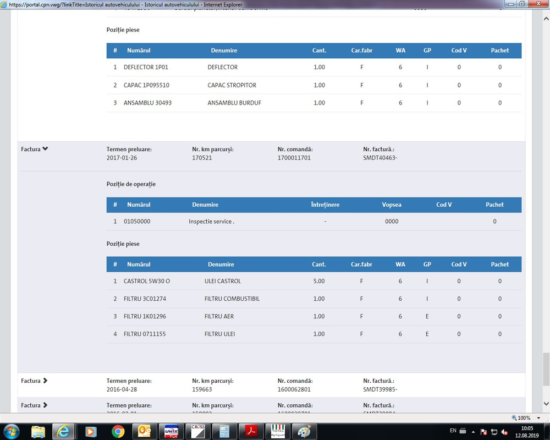The height and width of the screenshot is (440, 550).
Task: Select the CAPAC 1P095510 part number
Action: point(146,85)
